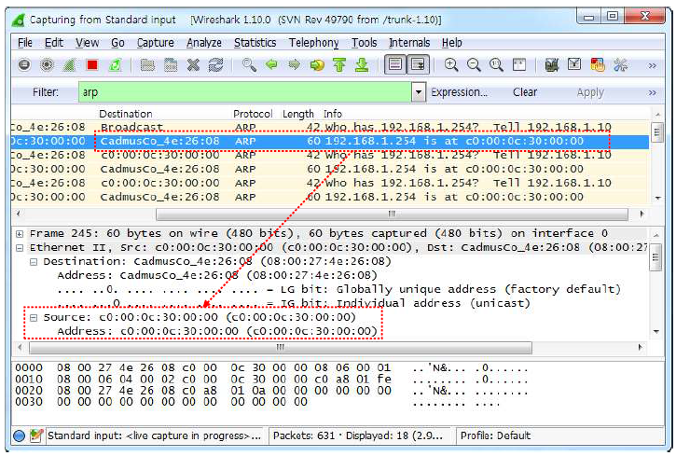Show more filter toolbar items chevron
Image resolution: width=676 pixels, height=456 pixels.
pyautogui.click(x=653, y=92)
